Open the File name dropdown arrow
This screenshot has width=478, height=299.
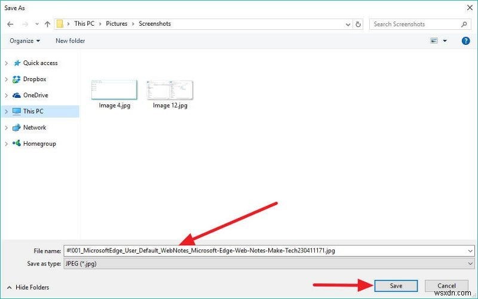[x=470, y=251]
